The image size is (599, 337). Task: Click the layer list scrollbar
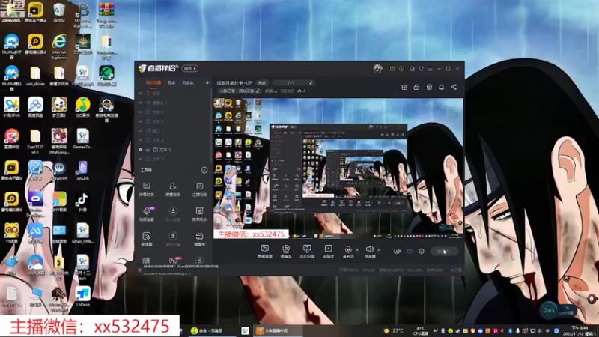[211, 126]
